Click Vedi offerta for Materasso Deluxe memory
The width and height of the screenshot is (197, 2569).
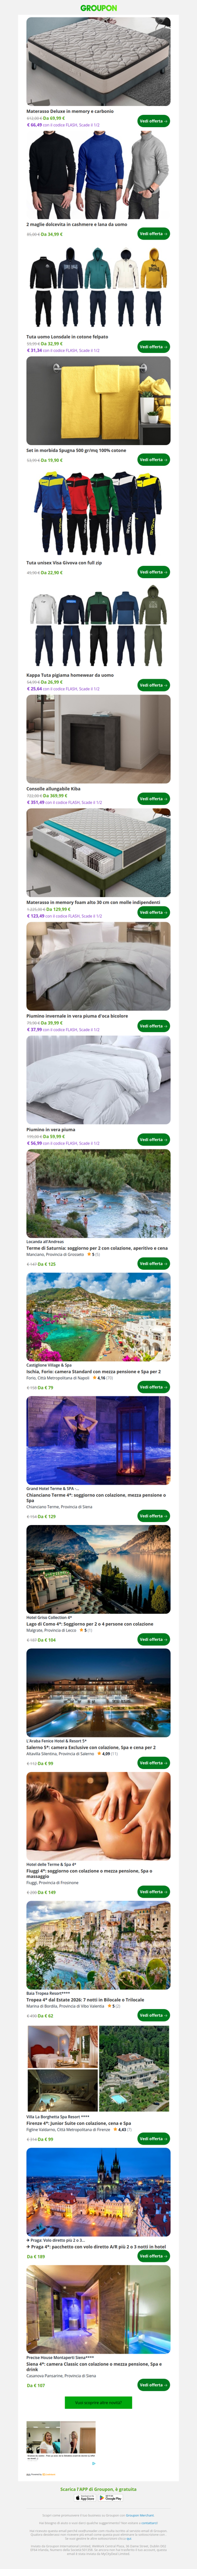153,121
